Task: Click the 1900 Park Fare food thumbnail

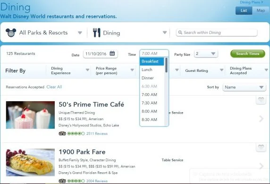Action: coord(30,162)
